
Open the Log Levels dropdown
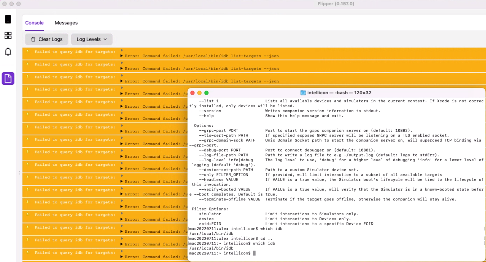click(92, 39)
